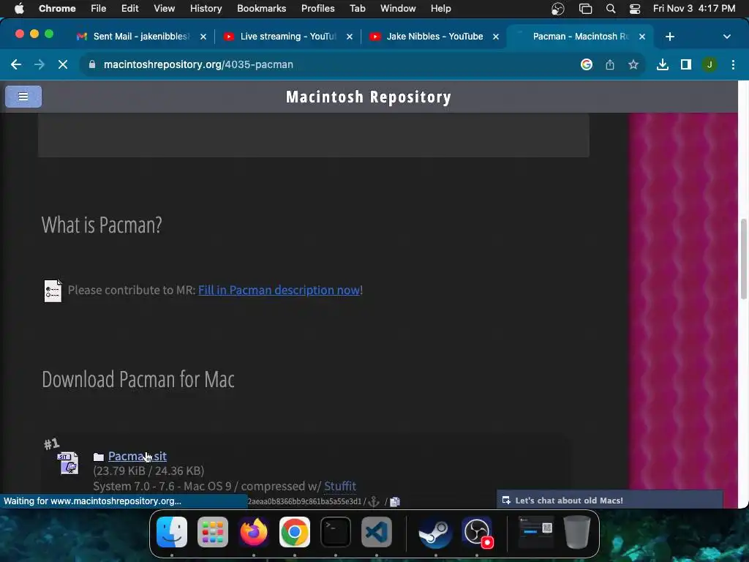Go back to the previous page
749x562 pixels.
click(x=16, y=64)
